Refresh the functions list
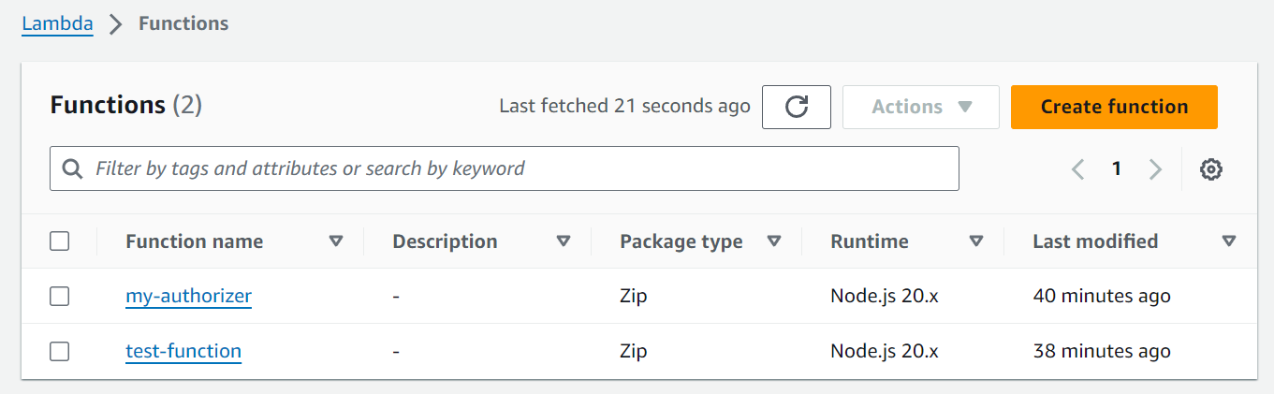The width and height of the screenshot is (1274, 394). (x=796, y=107)
